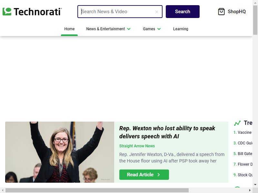Click the horizontal scrollbar thumb
The image size is (258, 193).
97,190
